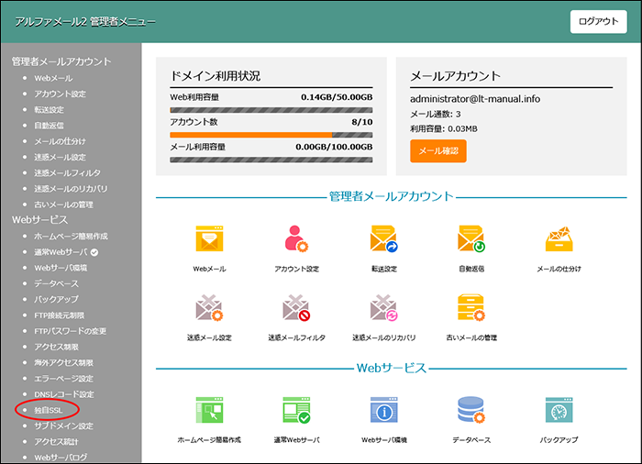Select ホームページ簡易作成 in the sidebar
The height and width of the screenshot is (464, 642).
pyautogui.click(x=71, y=237)
